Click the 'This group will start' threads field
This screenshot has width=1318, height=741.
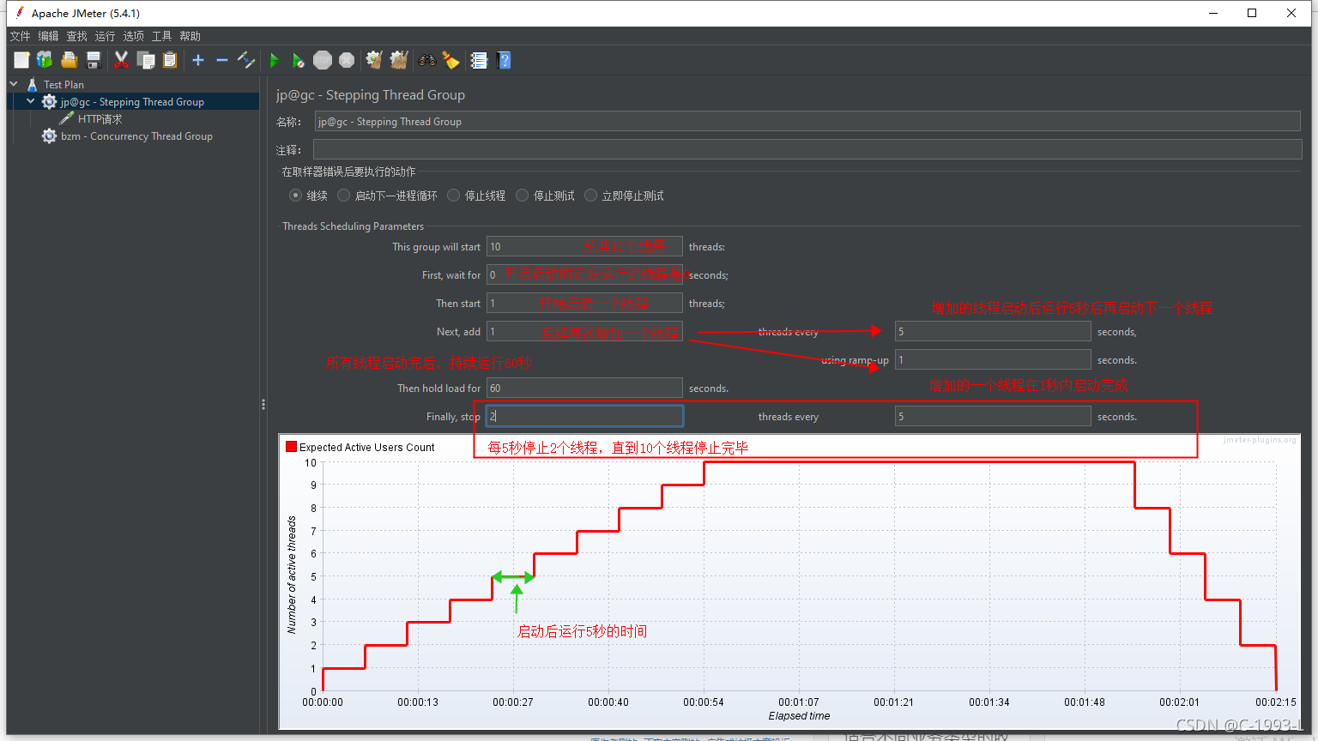coord(584,246)
